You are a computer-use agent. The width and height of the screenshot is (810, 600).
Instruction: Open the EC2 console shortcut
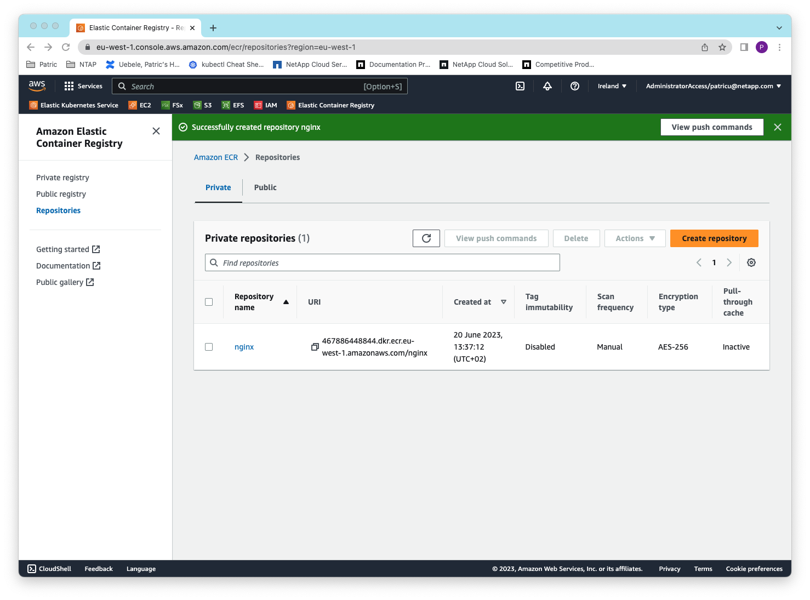(140, 105)
